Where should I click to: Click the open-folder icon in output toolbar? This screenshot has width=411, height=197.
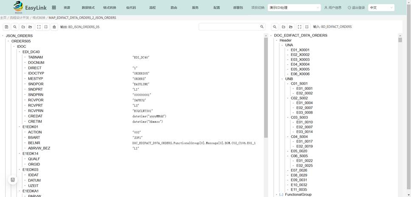(x=30, y=27)
